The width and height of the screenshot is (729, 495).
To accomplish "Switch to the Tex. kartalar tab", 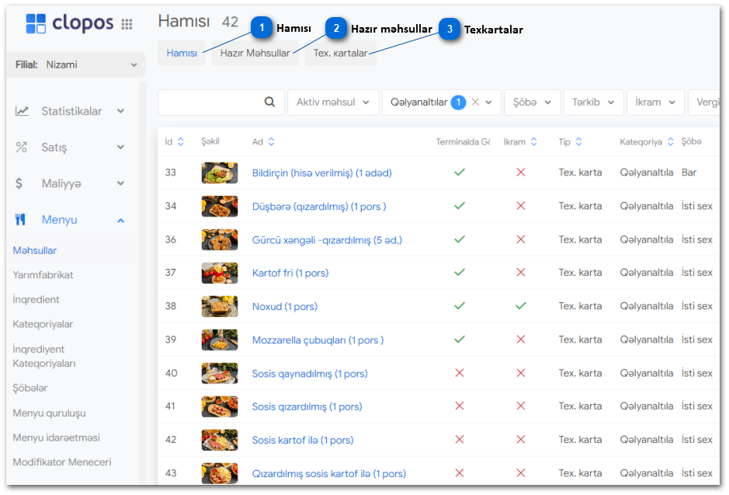I will click(x=340, y=53).
